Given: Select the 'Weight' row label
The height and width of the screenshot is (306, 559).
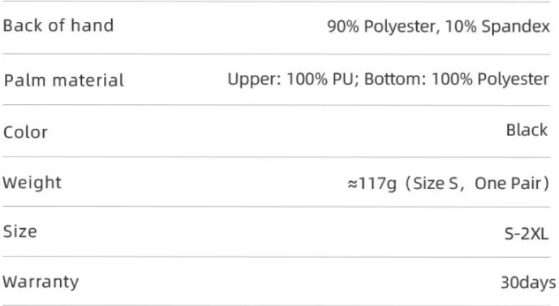Looking at the screenshot, I should pos(32,183).
